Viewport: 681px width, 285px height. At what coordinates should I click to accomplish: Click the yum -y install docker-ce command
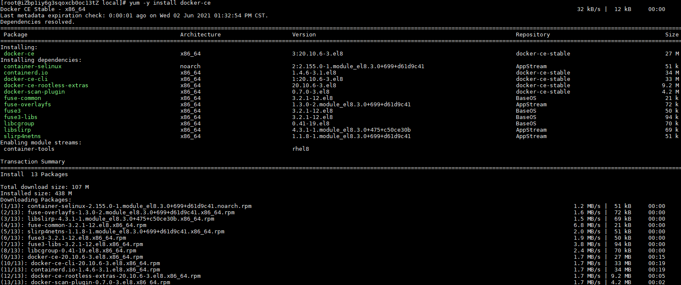pos(170,3)
